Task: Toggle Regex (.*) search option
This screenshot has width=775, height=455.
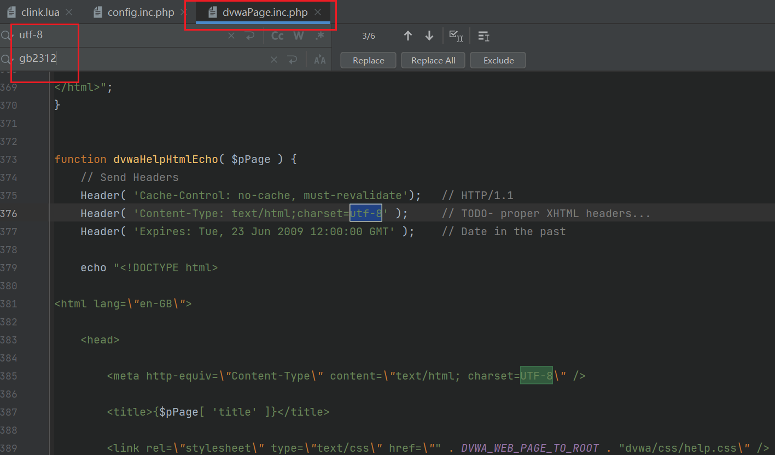Action: click(320, 36)
